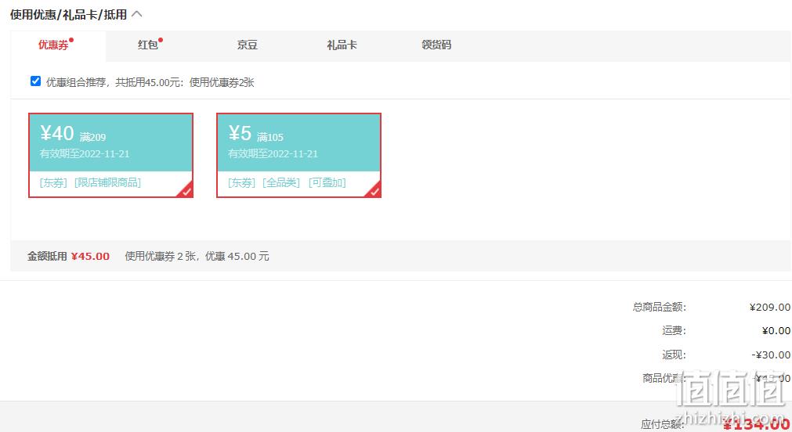792x432 pixels.
Task: Click the 返现 -¥30.00 value
Action: point(771,355)
